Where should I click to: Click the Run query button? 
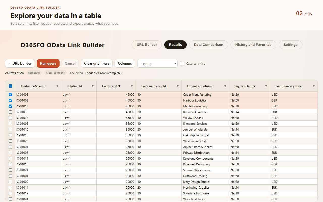point(48,63)
